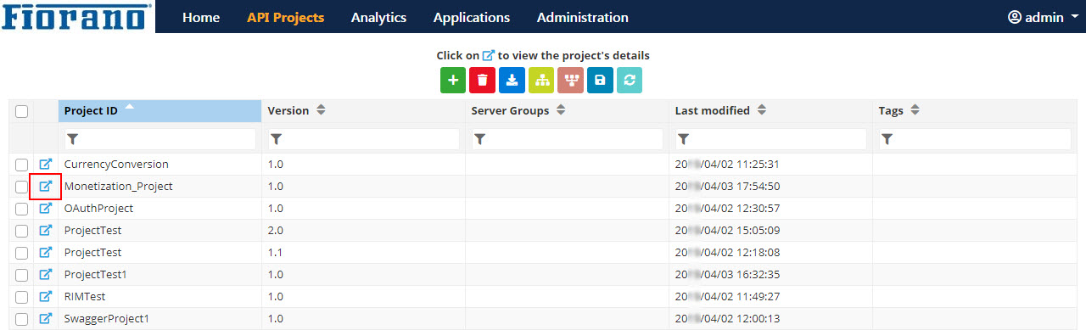Image resolution: width=1086 pixels, height=330 pixels.
Task: Click the Project ID filter input field
Action: (160, 139)
